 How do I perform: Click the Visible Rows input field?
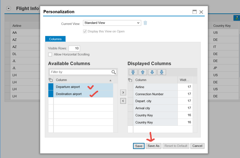tap(74, 48)
